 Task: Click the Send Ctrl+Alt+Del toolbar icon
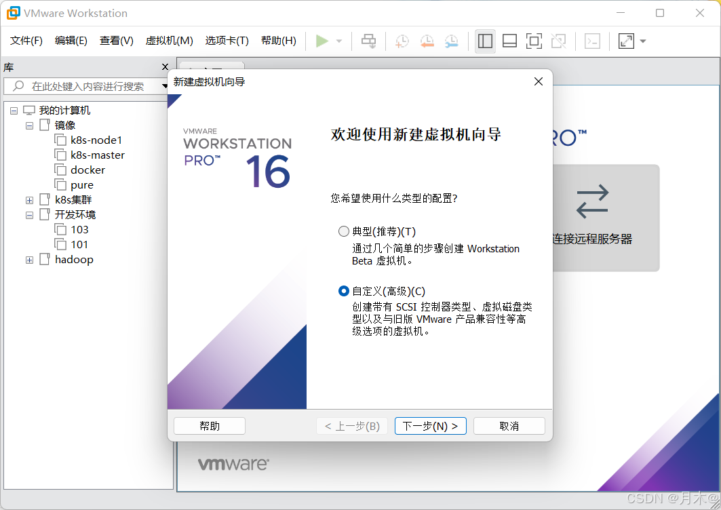368,41
